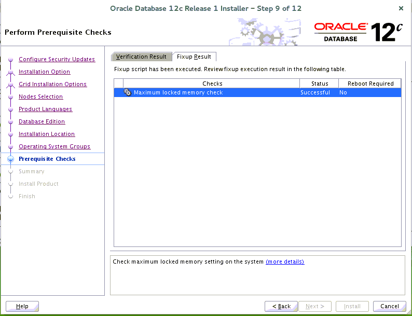The height and width of the screenshot is (316, 412).
Task: Click the Checks column header
Action: point(212,84)
